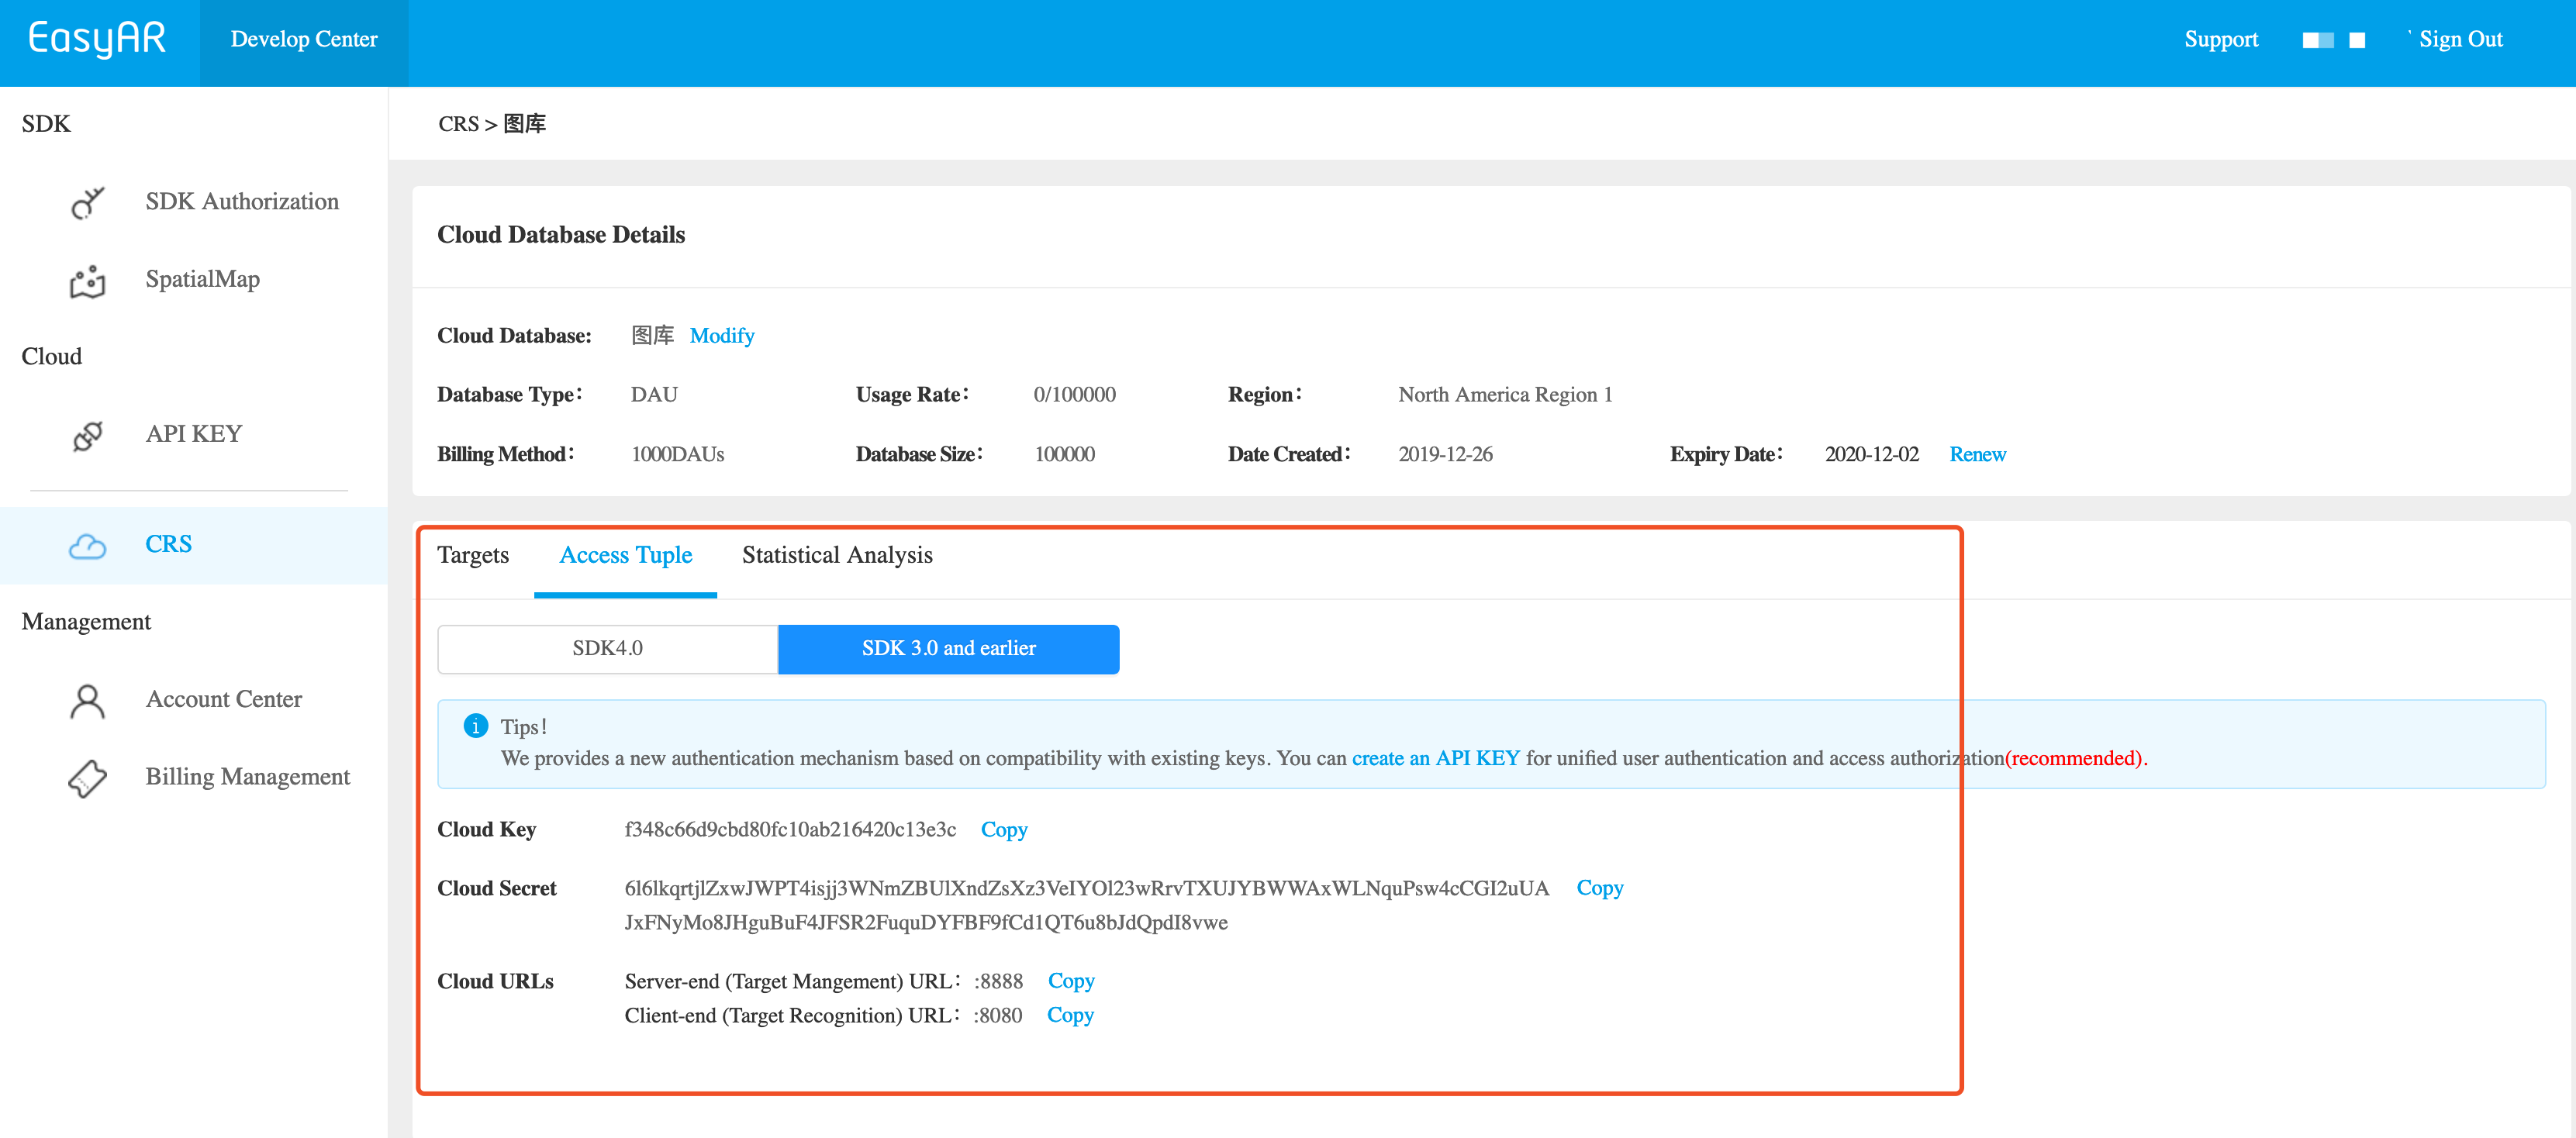The image size is (2576, 1138).
Task: Open SpatialMap via its map icon
Action: pyautogui.click(x=87, y=281)
